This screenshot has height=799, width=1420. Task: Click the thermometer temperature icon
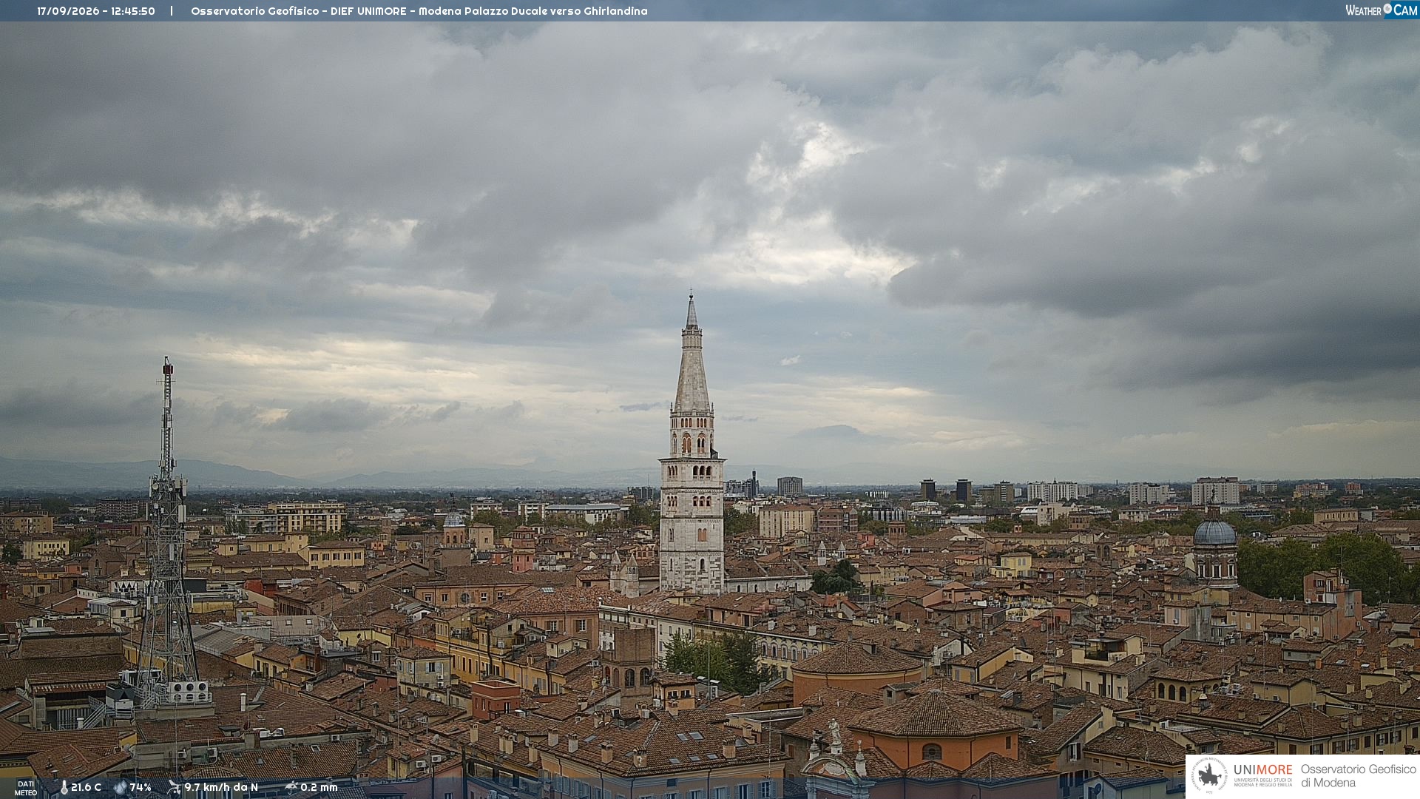(64, 787)
